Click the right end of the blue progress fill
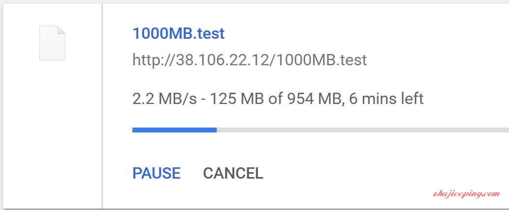Viewport: 509px width, 210px height. click(215, 130)
